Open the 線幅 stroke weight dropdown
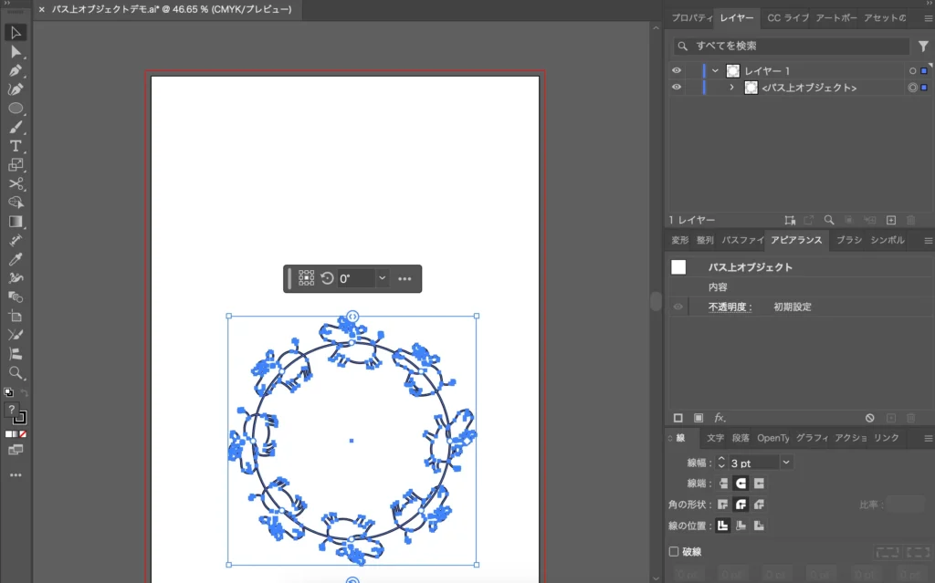This screenshot has width=935, height=583. (786, 463)
